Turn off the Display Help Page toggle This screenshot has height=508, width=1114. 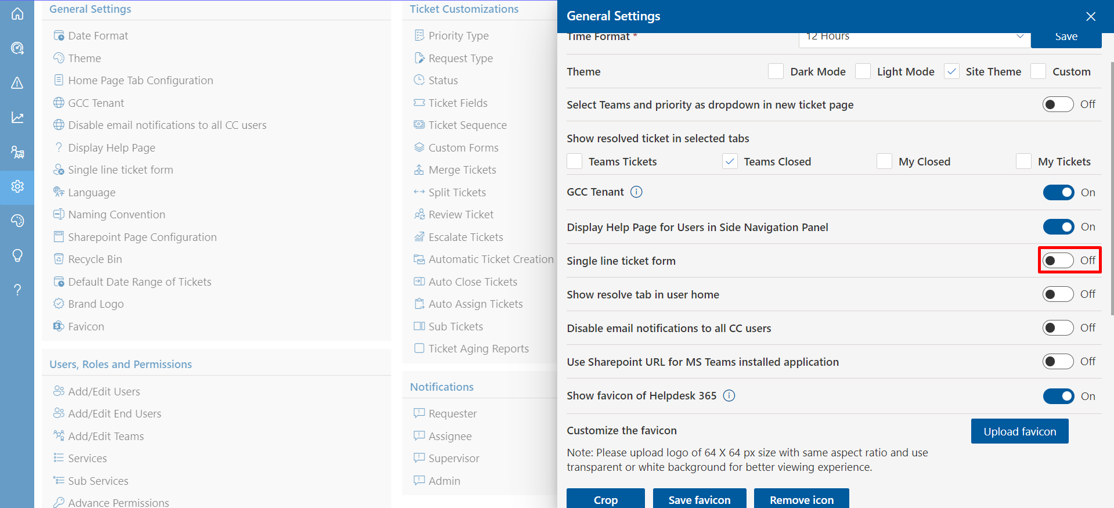pyautogui.click(x=1058, y=227)
